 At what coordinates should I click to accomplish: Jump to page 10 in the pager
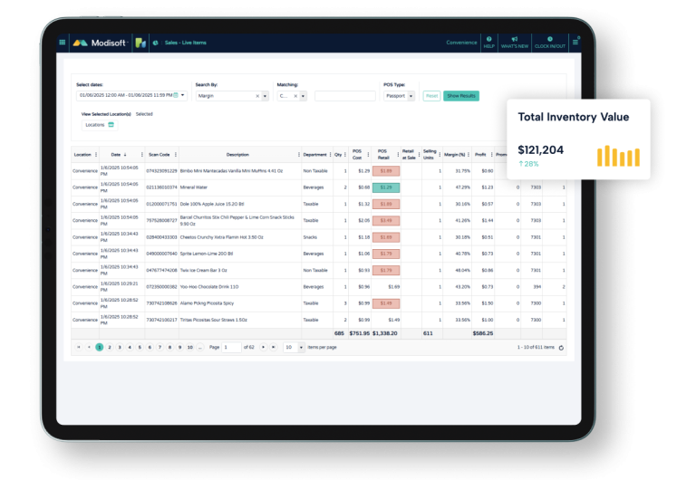tap(189, 347)
